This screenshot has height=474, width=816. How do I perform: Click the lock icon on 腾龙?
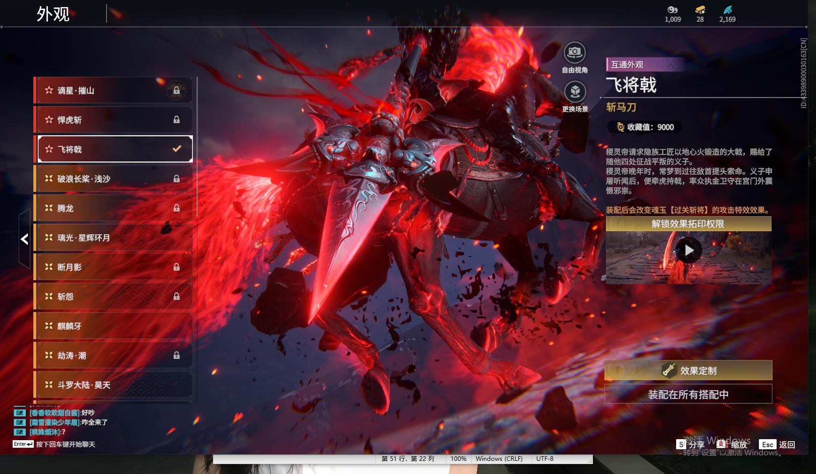coord(177,208)
